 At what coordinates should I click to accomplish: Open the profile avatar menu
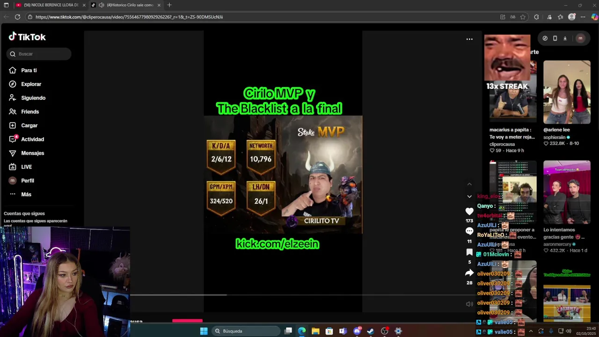pyautogui.click(x=580, y=38)
